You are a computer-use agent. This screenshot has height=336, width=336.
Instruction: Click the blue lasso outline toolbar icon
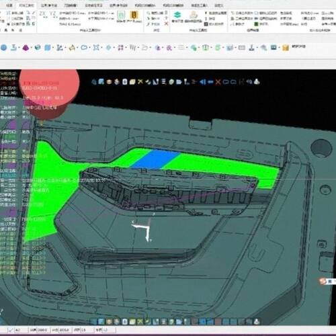(84, 48)
